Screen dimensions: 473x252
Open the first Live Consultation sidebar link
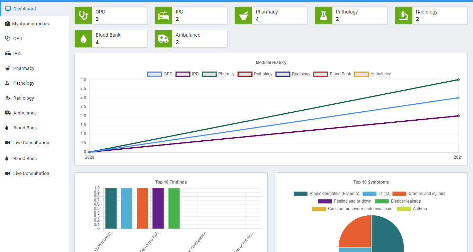coord(31,143)
